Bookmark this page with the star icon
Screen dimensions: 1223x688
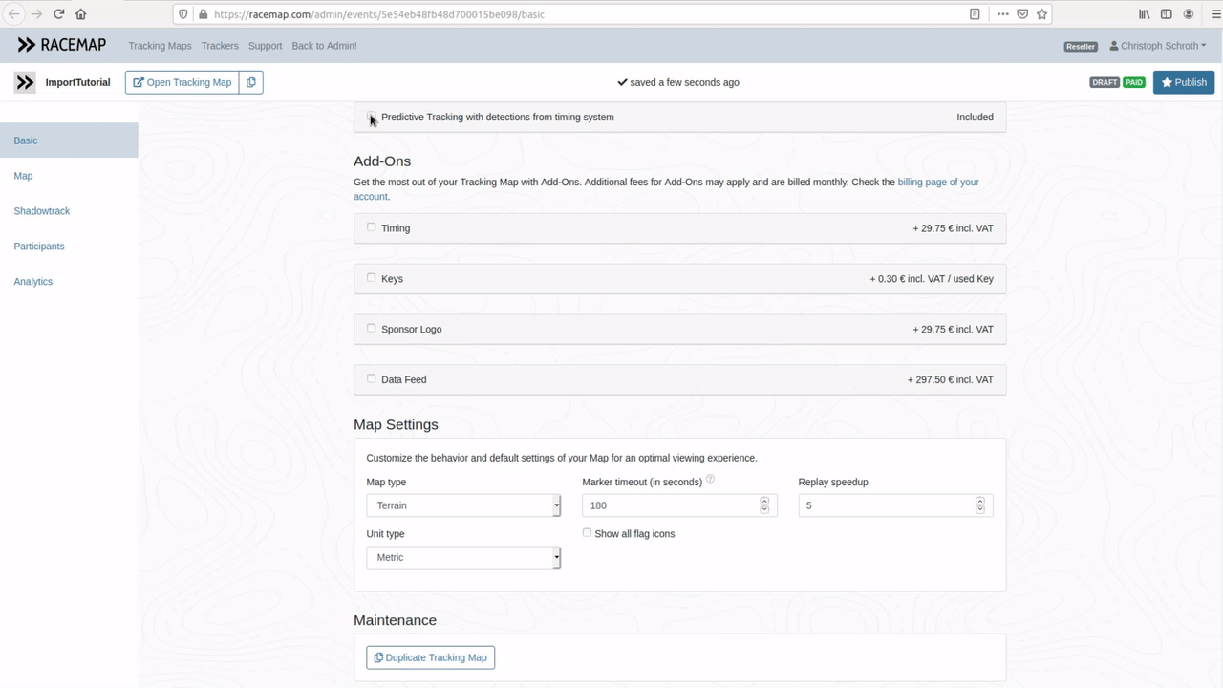click(1042, 14)
